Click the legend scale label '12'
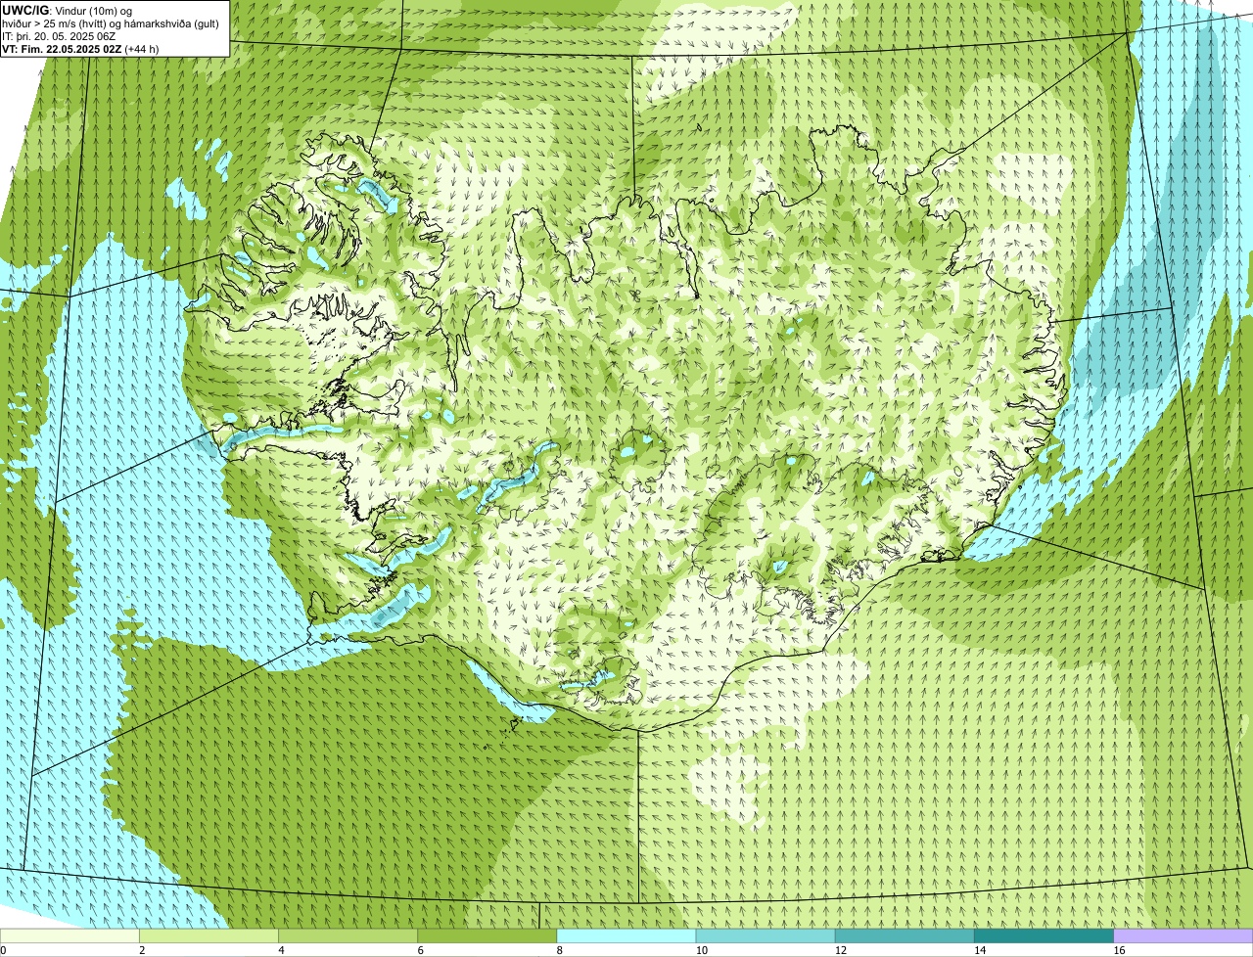 [840, 950]
